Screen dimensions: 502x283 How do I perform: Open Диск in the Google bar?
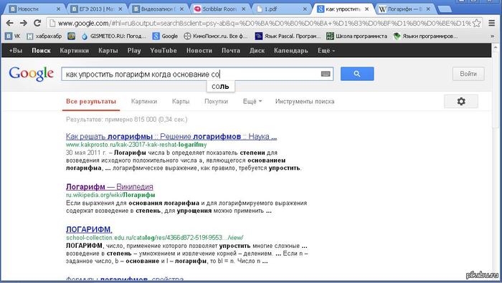(257, 51)
